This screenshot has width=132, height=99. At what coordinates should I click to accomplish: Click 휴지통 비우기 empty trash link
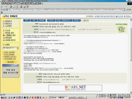click(x=10, y=40)
